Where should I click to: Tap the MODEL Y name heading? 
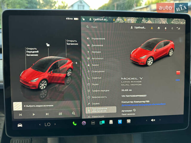pyautogui.click(x=132, y=79)
